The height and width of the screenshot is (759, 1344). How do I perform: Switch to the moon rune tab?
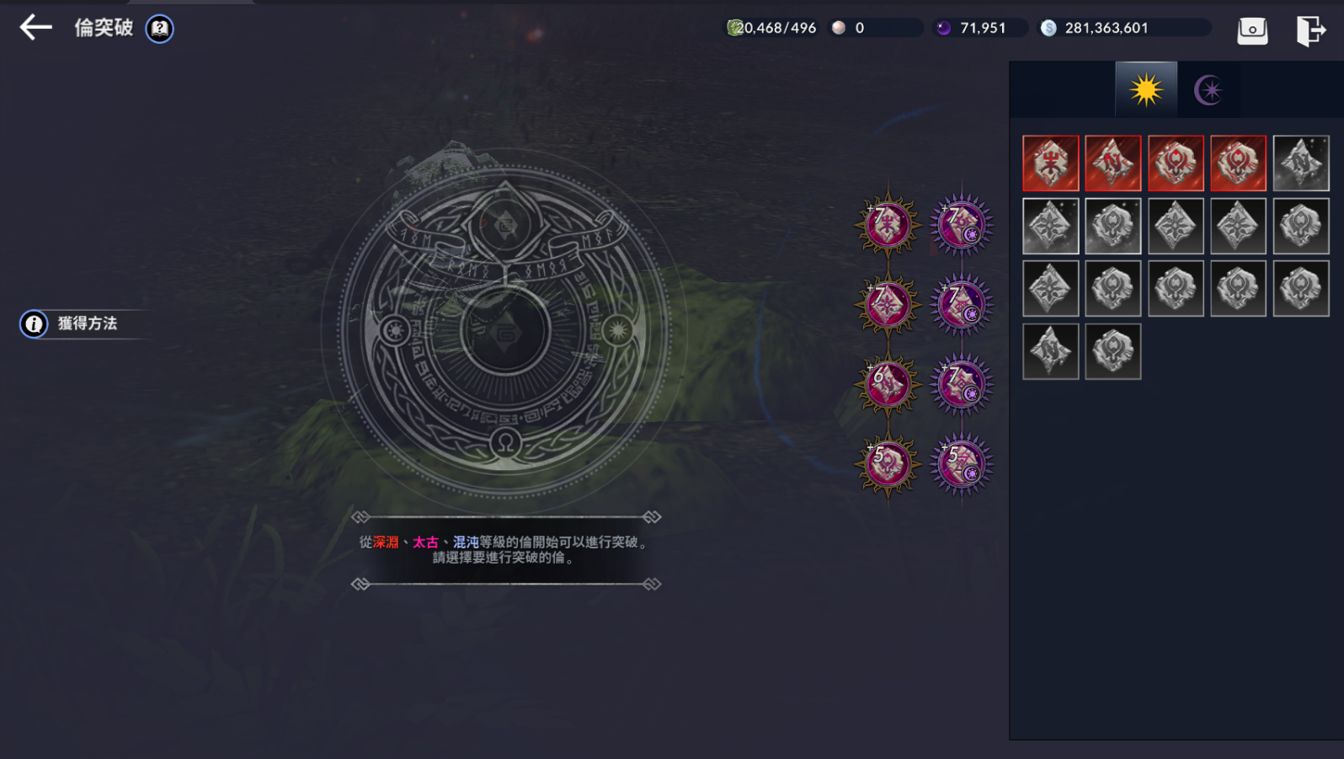[1208, 89]
